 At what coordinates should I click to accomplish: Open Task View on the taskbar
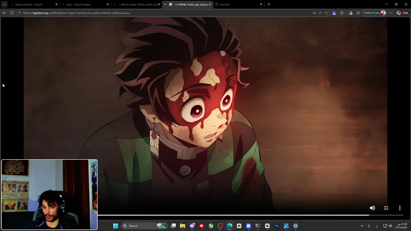173,226
